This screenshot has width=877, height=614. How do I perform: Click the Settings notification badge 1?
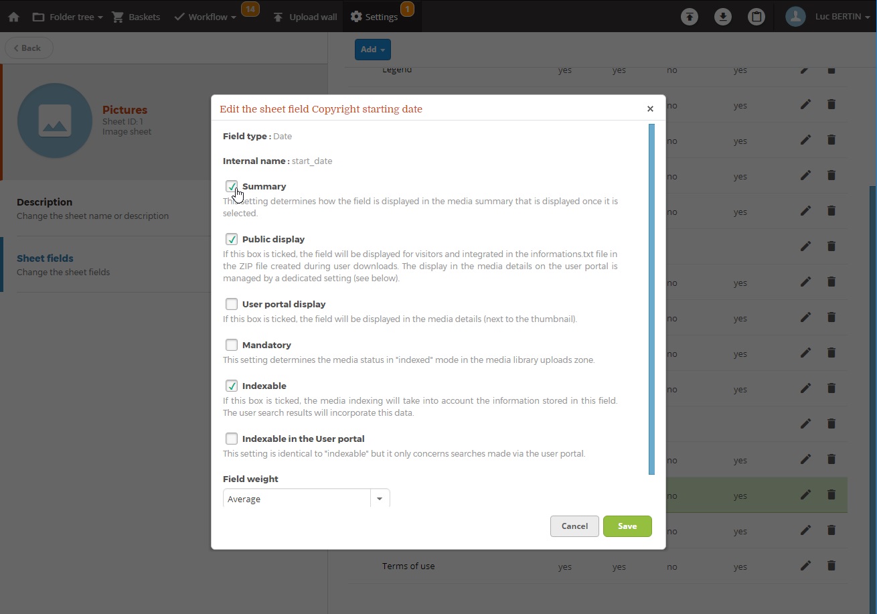(x=407, y=9)
